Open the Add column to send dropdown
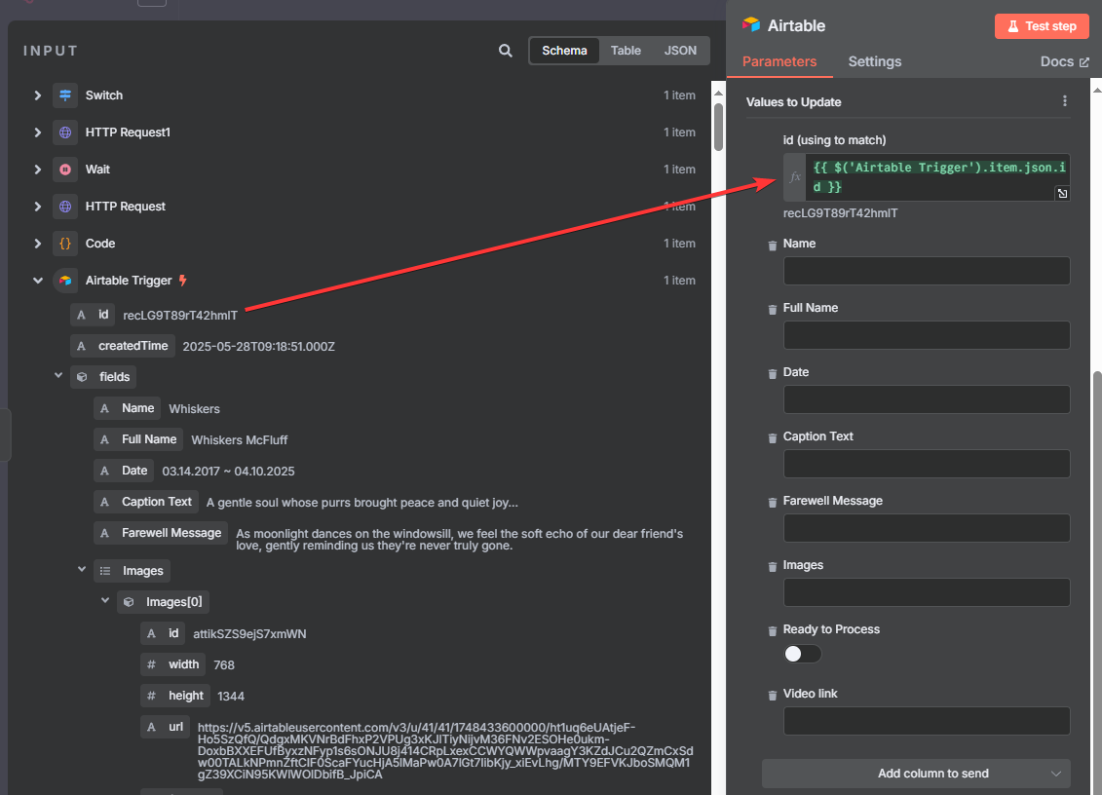The height and width of the screenshot is (795, 1102). click(916, 774)
